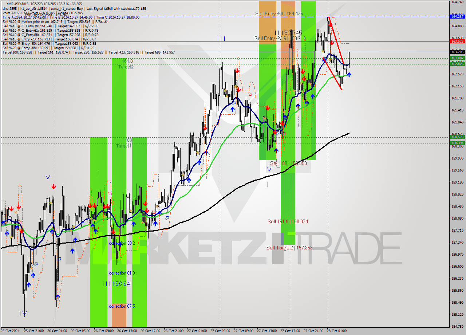Click the 158.080 price axis value
The height and width of the screenshot is (335, 466).
tap(457, 218)
